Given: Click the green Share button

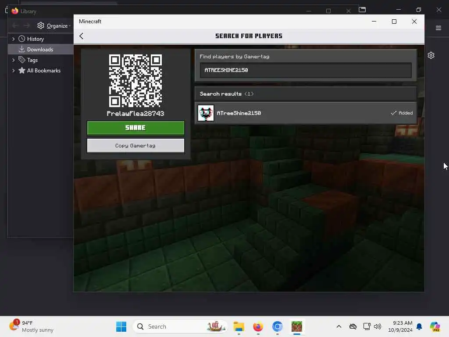Looking at the screenshot, I should [x=135, y=128].
